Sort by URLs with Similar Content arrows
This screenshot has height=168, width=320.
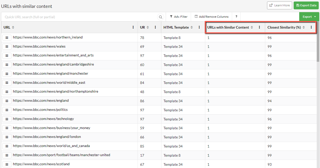click(252, 27)
